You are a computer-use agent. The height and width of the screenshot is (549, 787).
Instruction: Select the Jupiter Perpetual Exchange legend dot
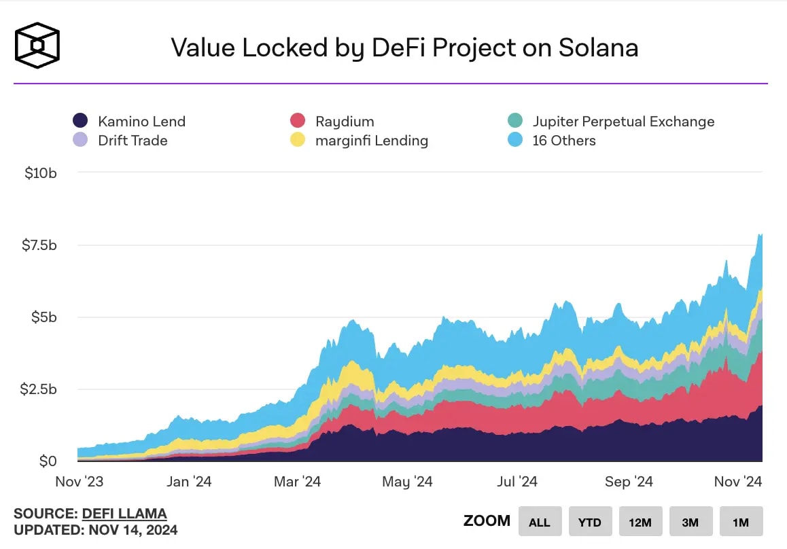pyautogui.click(x=514, y=120)
